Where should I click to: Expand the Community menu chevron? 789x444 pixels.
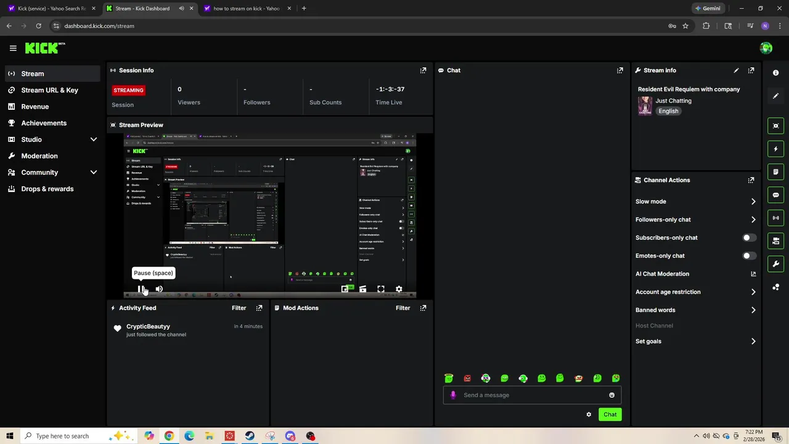coord(94,173)
